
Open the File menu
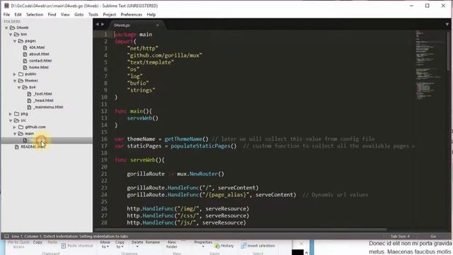click(6, 14)
